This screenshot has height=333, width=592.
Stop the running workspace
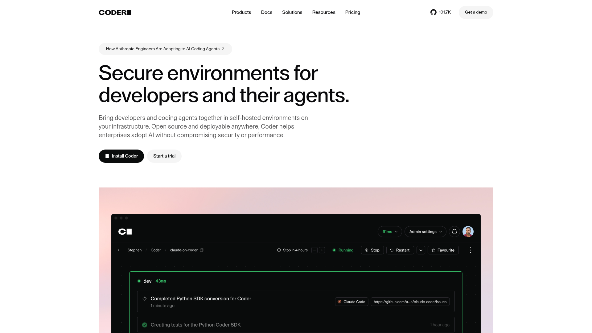pos(372,250)
